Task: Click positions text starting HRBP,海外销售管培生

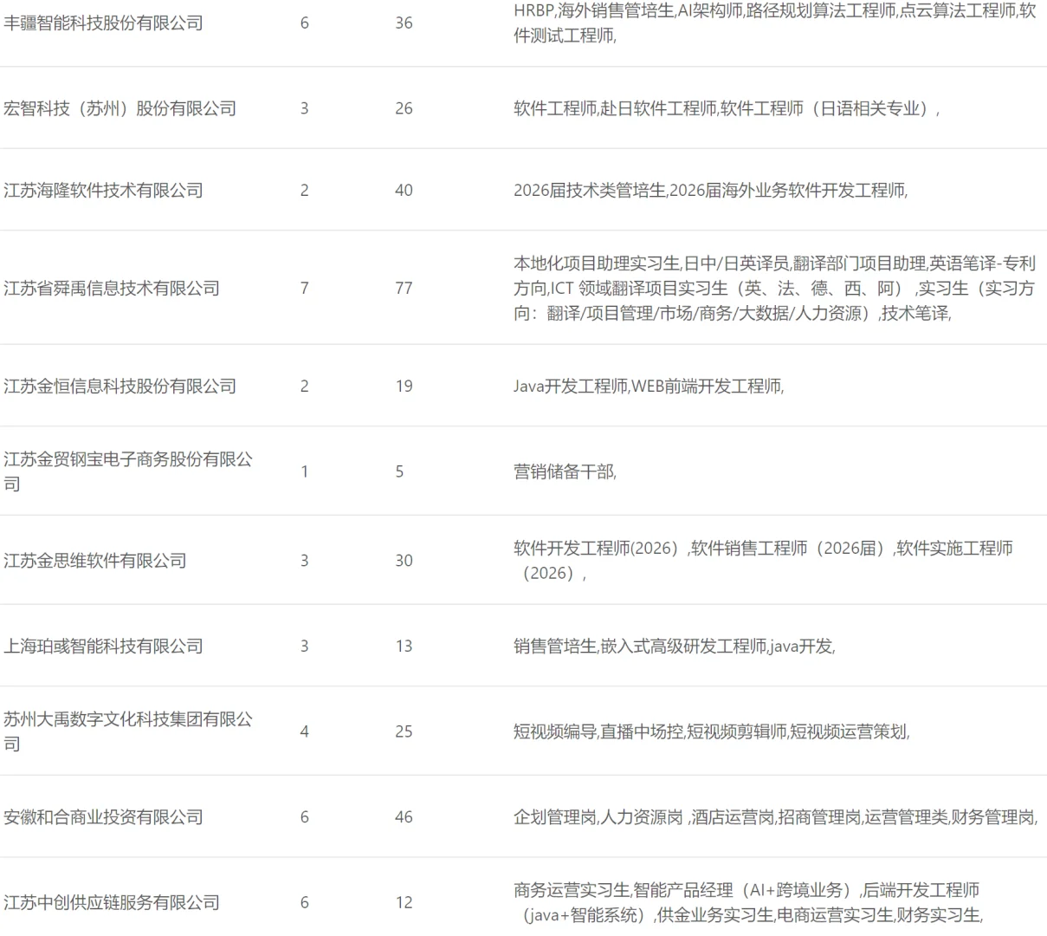Action: click(774, 23)
